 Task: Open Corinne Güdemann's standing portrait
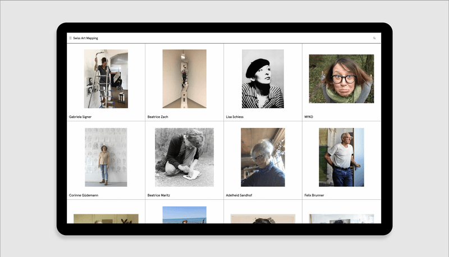106,157
